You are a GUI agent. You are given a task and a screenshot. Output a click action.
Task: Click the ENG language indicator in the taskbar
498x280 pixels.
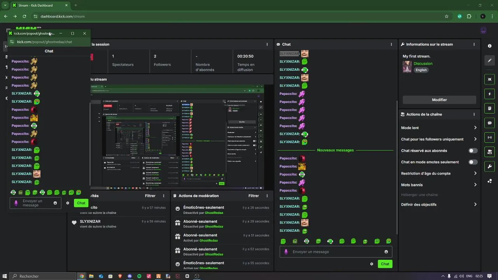point(469,276)
